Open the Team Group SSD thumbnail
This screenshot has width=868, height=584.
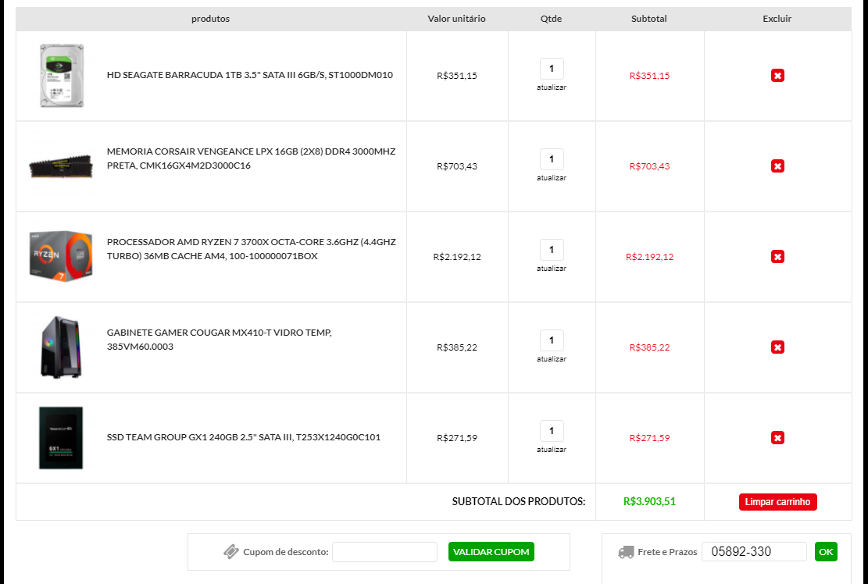click(x=61, y=438)
